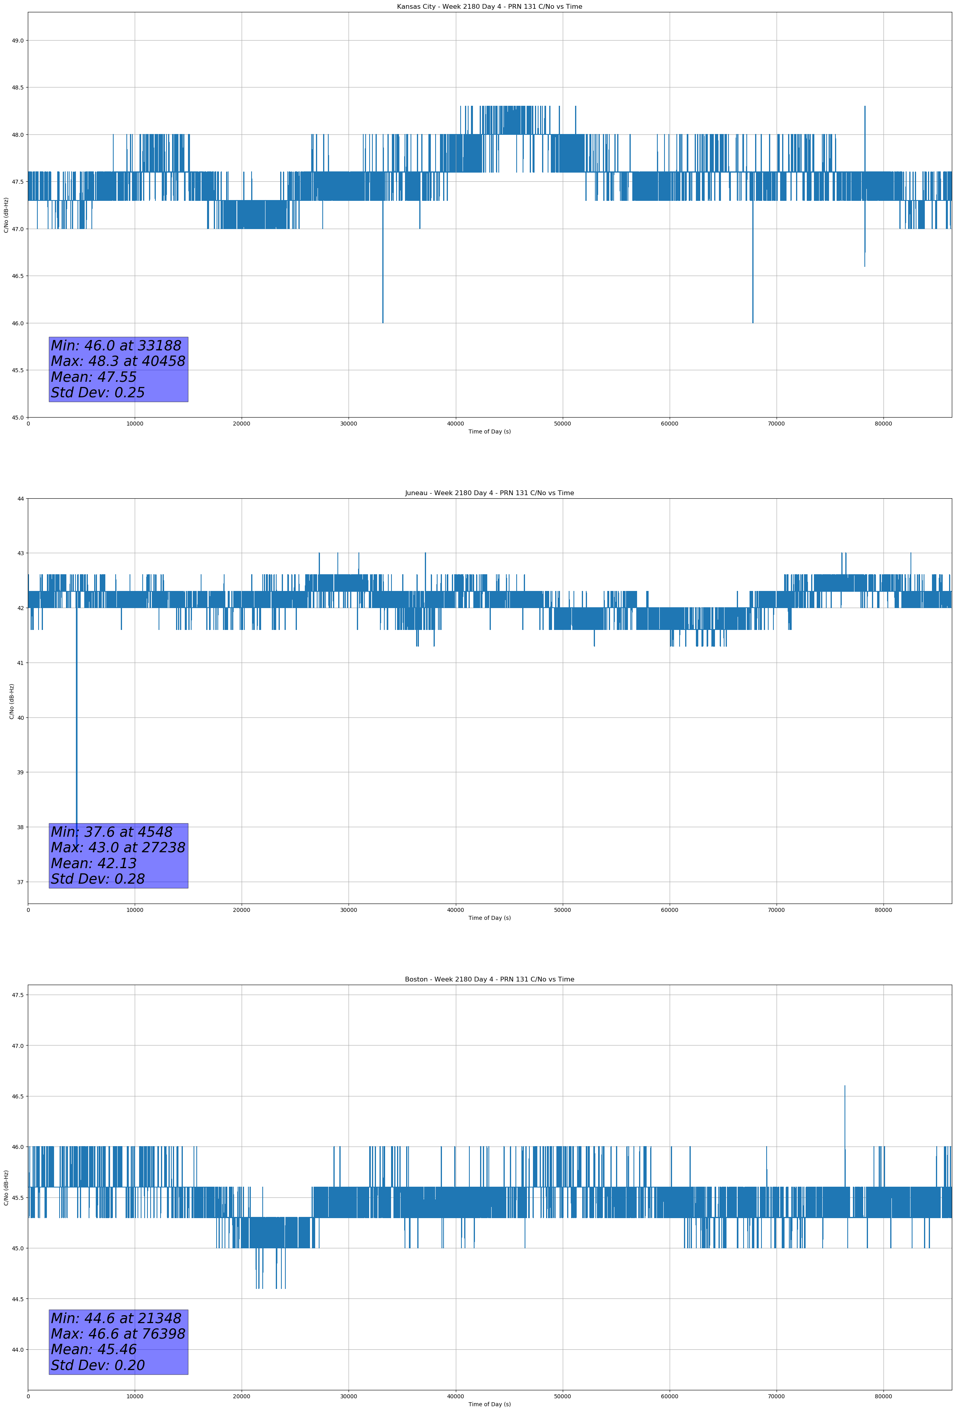Click the Boston Min 44.6 statistics box

118,1342
